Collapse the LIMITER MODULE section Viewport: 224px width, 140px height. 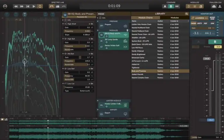98,101
